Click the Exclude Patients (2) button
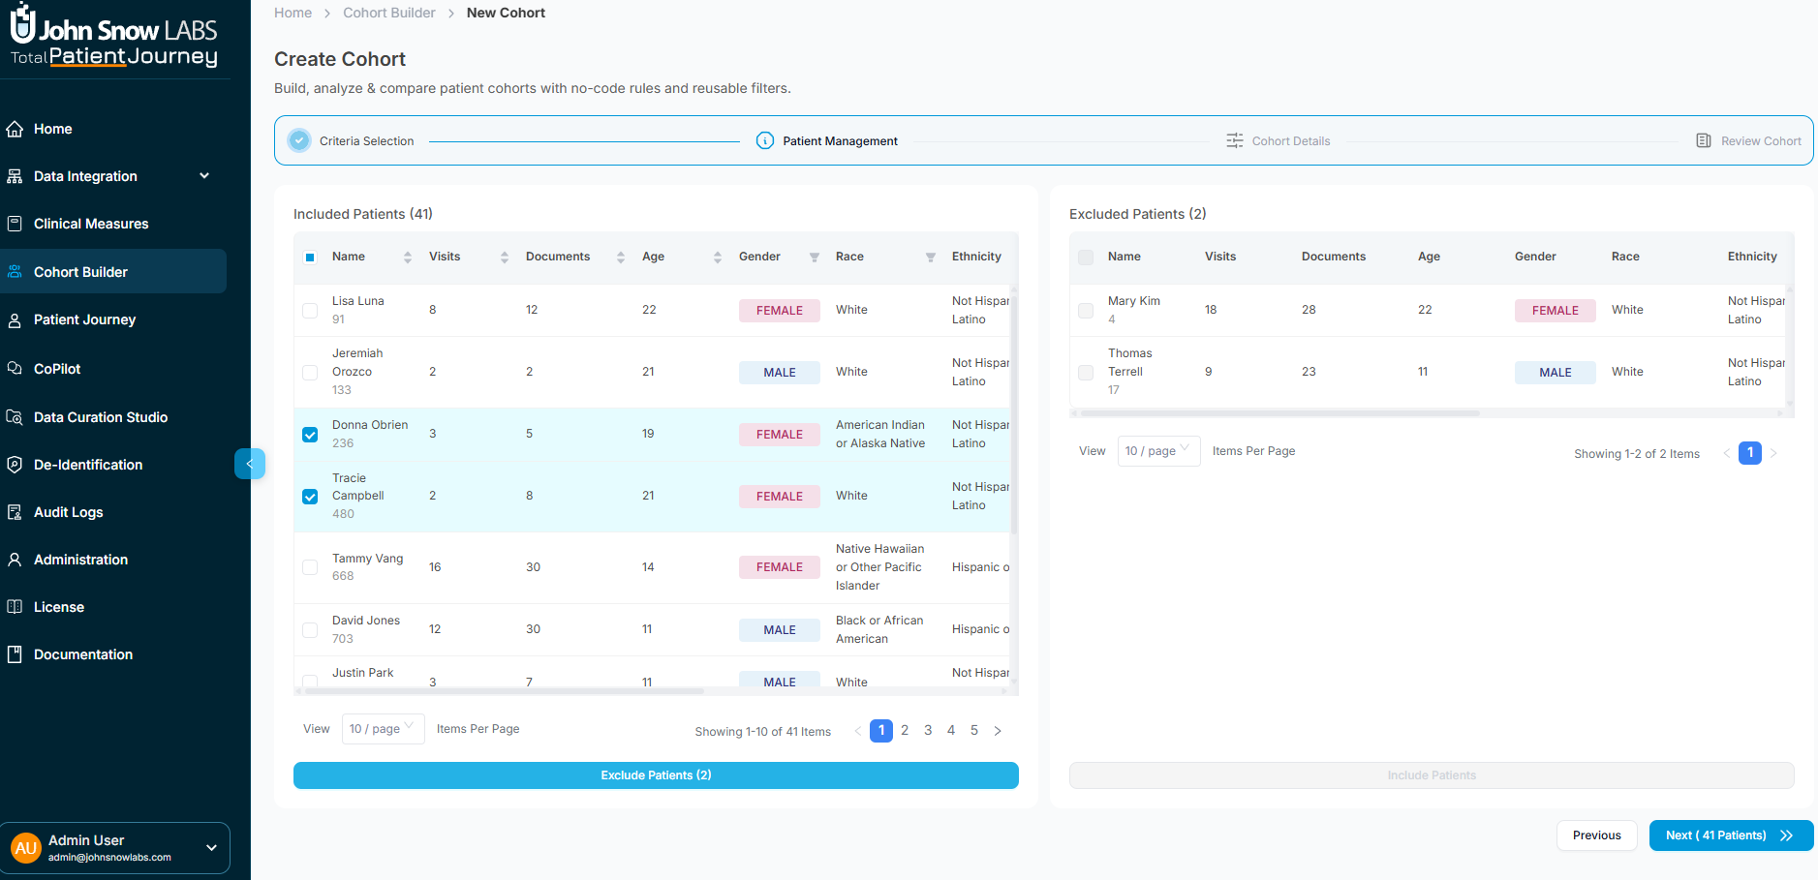 (x=656, y=775)
